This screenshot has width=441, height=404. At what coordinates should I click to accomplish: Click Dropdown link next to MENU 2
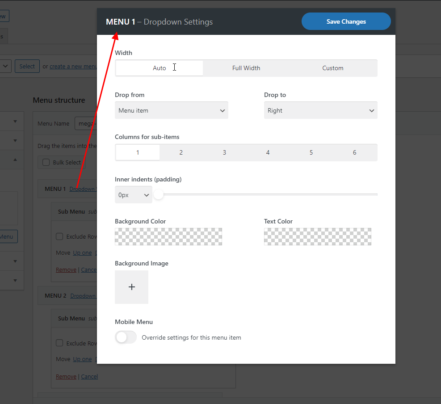coord(83,296)
